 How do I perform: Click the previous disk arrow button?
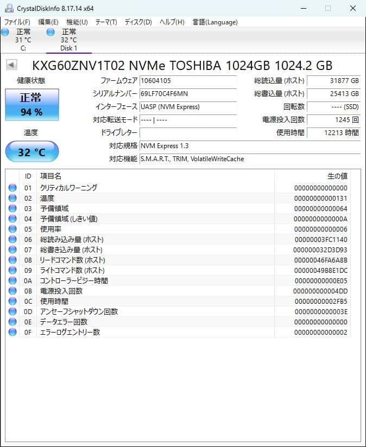tap(12, 65)
